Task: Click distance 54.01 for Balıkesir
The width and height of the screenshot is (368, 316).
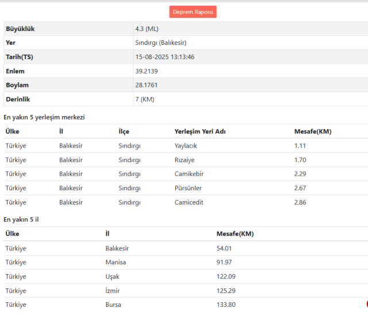Action: 224,248
